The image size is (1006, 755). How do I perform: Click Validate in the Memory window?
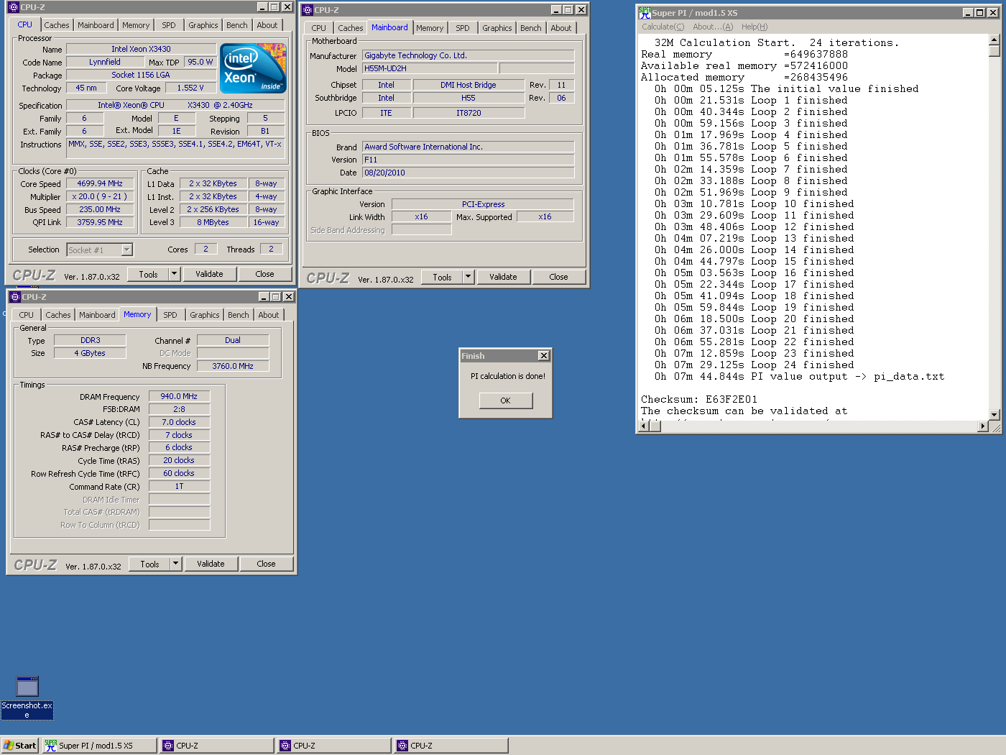pos(211,564)
